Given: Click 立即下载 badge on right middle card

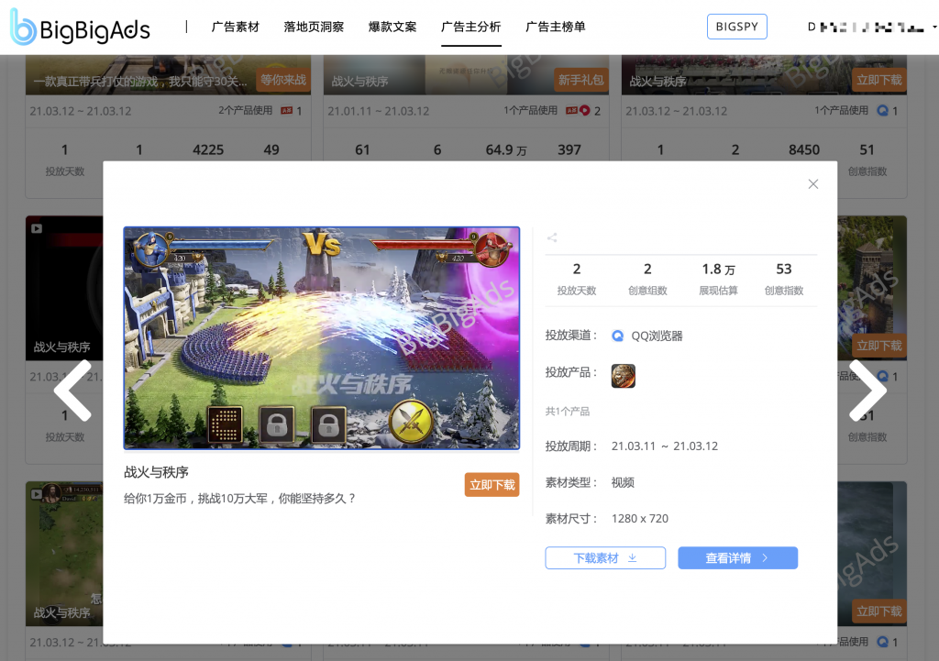Looking at the screenshot, I should [x=879, y=346].
